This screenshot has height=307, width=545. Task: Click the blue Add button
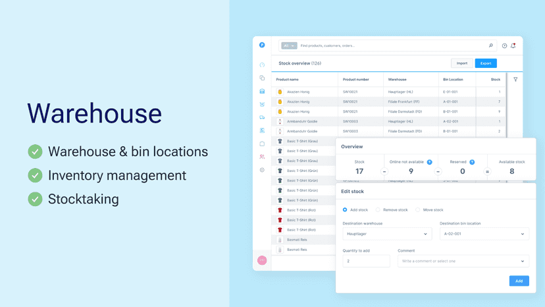[x=519, y=281]
